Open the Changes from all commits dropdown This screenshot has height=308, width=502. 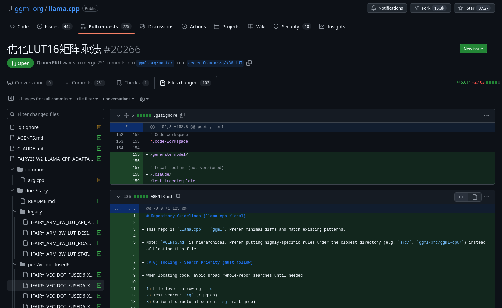click(x=45, y=99)
